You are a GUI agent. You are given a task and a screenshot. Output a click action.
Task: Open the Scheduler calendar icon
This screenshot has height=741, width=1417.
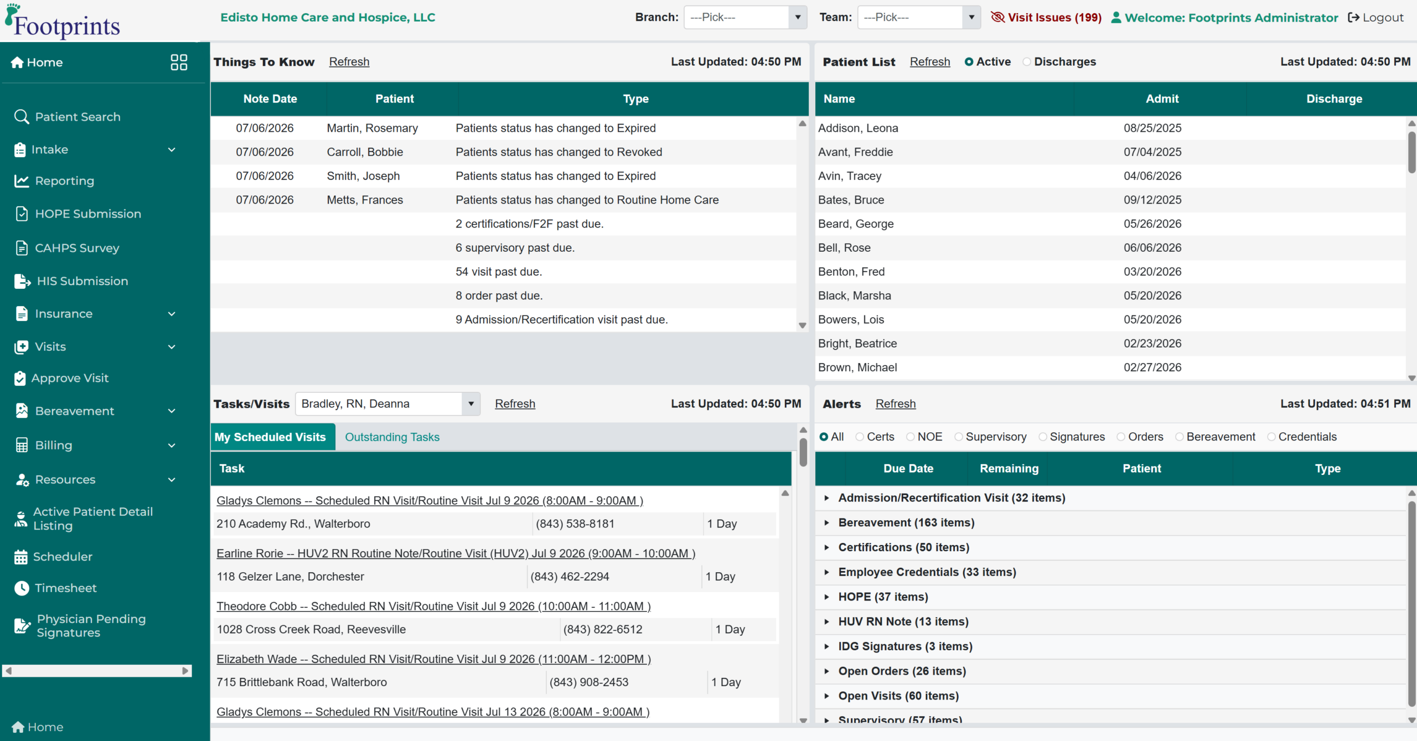coord(20,557)
